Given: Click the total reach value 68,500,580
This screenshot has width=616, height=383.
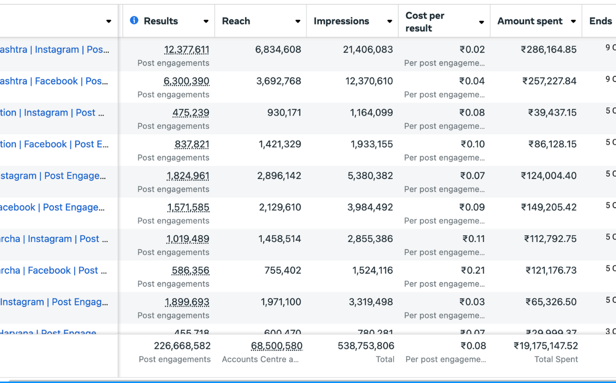Looking at the screenshot, I should click(x=277, y=346).
